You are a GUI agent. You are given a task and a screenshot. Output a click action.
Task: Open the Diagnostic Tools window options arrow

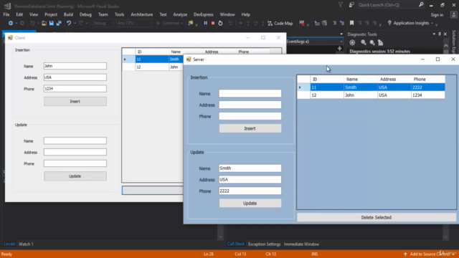point(434,34)
